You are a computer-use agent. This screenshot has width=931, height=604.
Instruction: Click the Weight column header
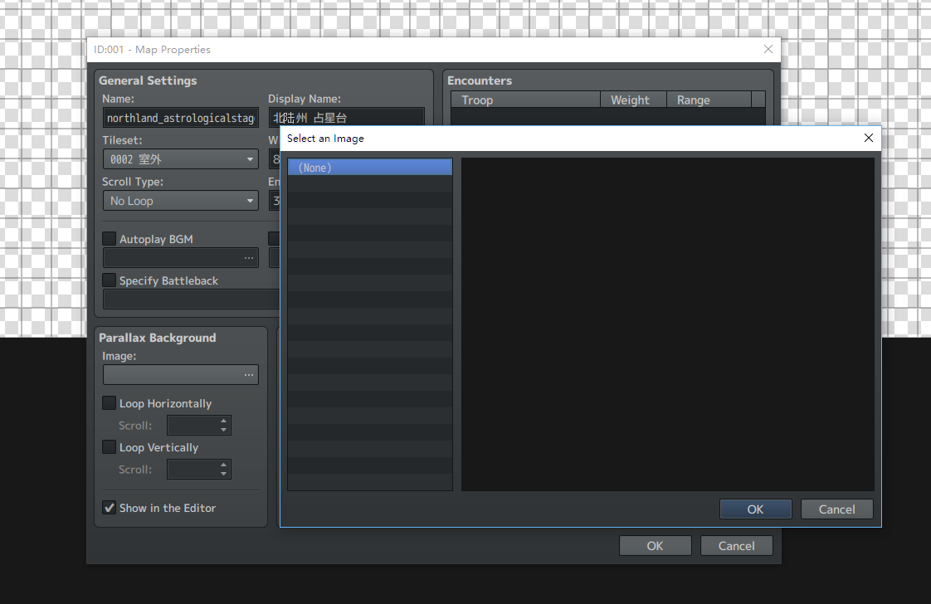click(634, 100)
